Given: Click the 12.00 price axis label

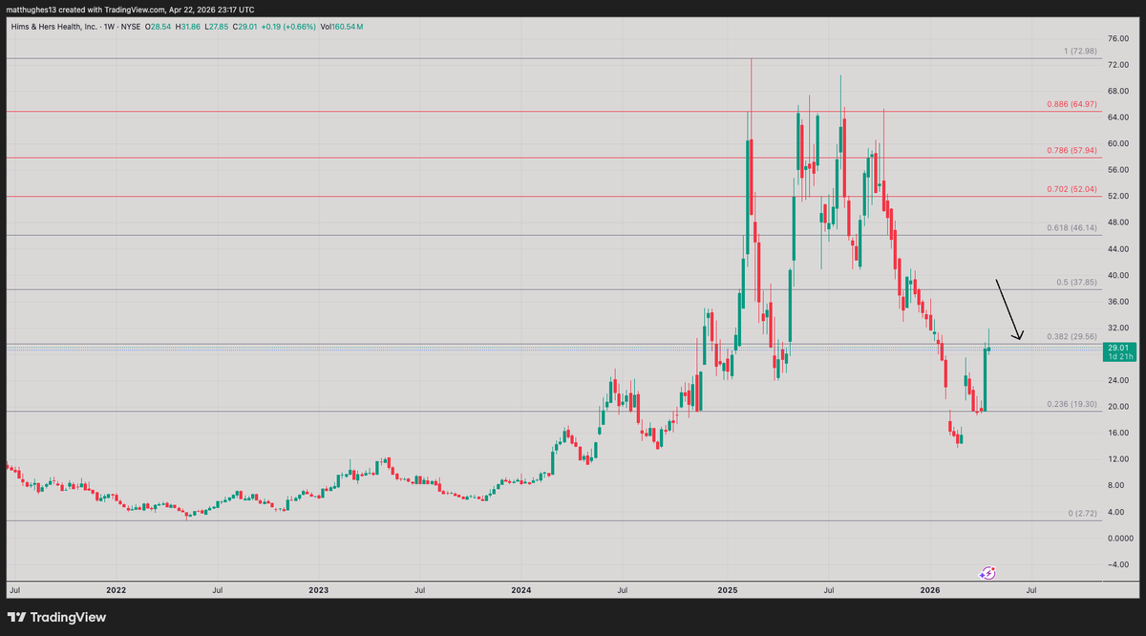Looking at the screenshot, I should point(1118,459).
